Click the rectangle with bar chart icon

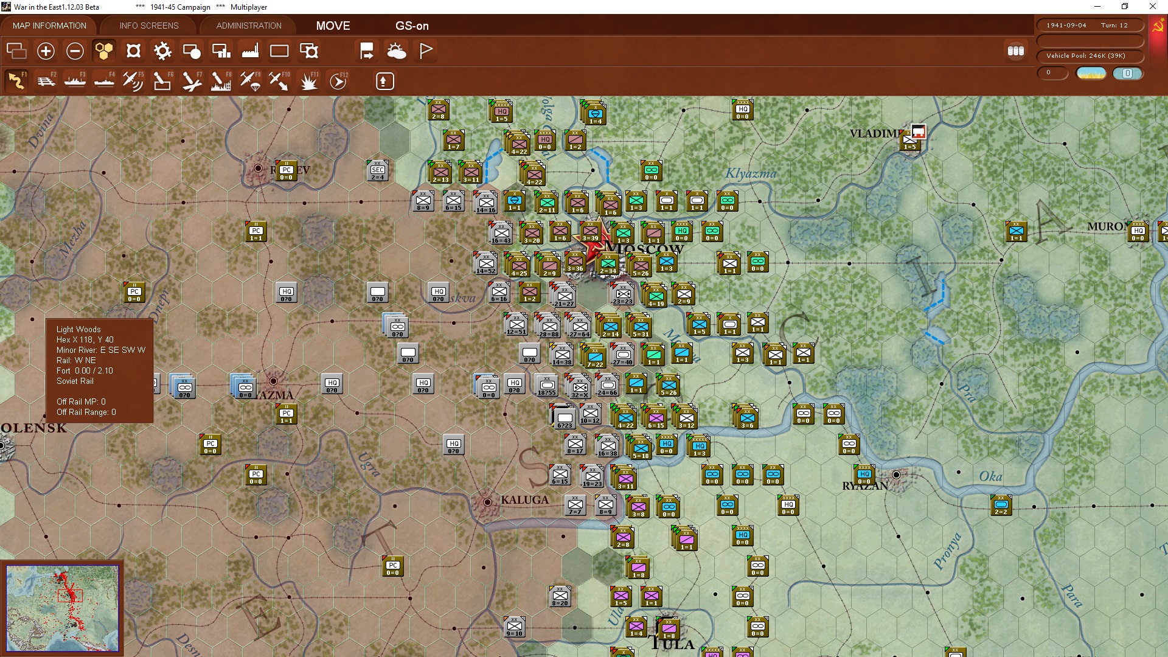point(221,51)
